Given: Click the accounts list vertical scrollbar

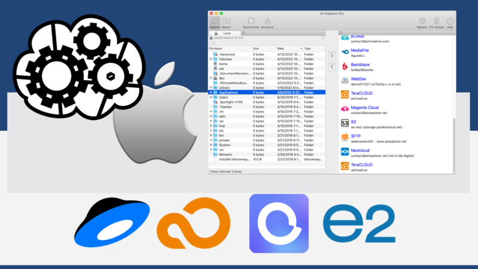Looking at the screenshot, I should (x=454, y=146).
